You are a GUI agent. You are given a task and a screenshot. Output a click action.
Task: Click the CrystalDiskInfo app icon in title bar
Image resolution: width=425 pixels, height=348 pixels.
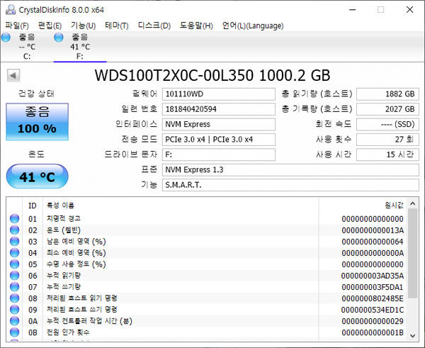tap(11, 10)
